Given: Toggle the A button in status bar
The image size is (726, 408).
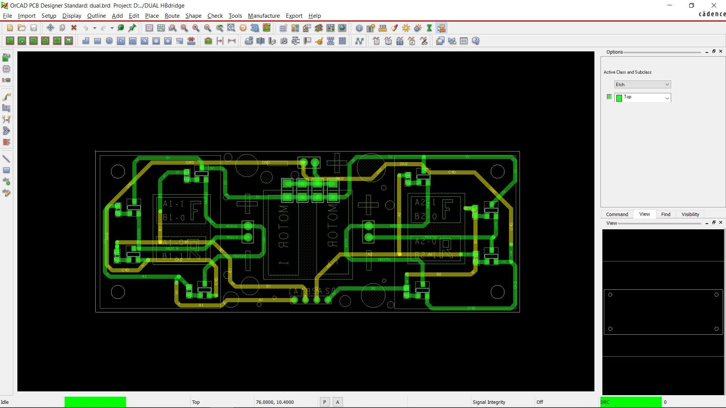Looking at the screenshot, I should tap(338, 402).
